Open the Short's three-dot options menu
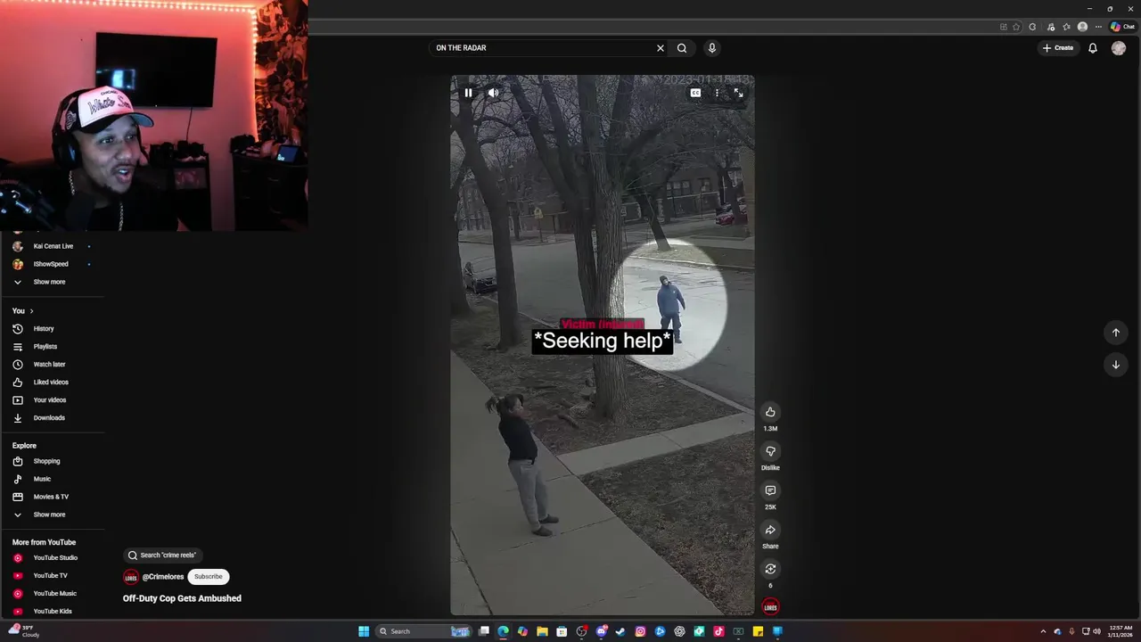 tap(717, 93)
